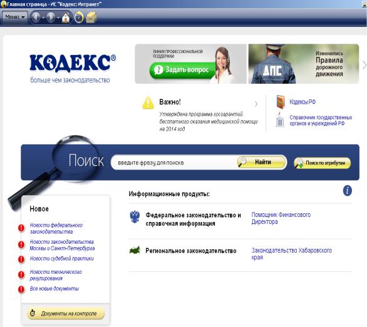Screen dimensions: 367x327
Task: Open Федеральное законодательство и справочная информация
Action: 193,219
